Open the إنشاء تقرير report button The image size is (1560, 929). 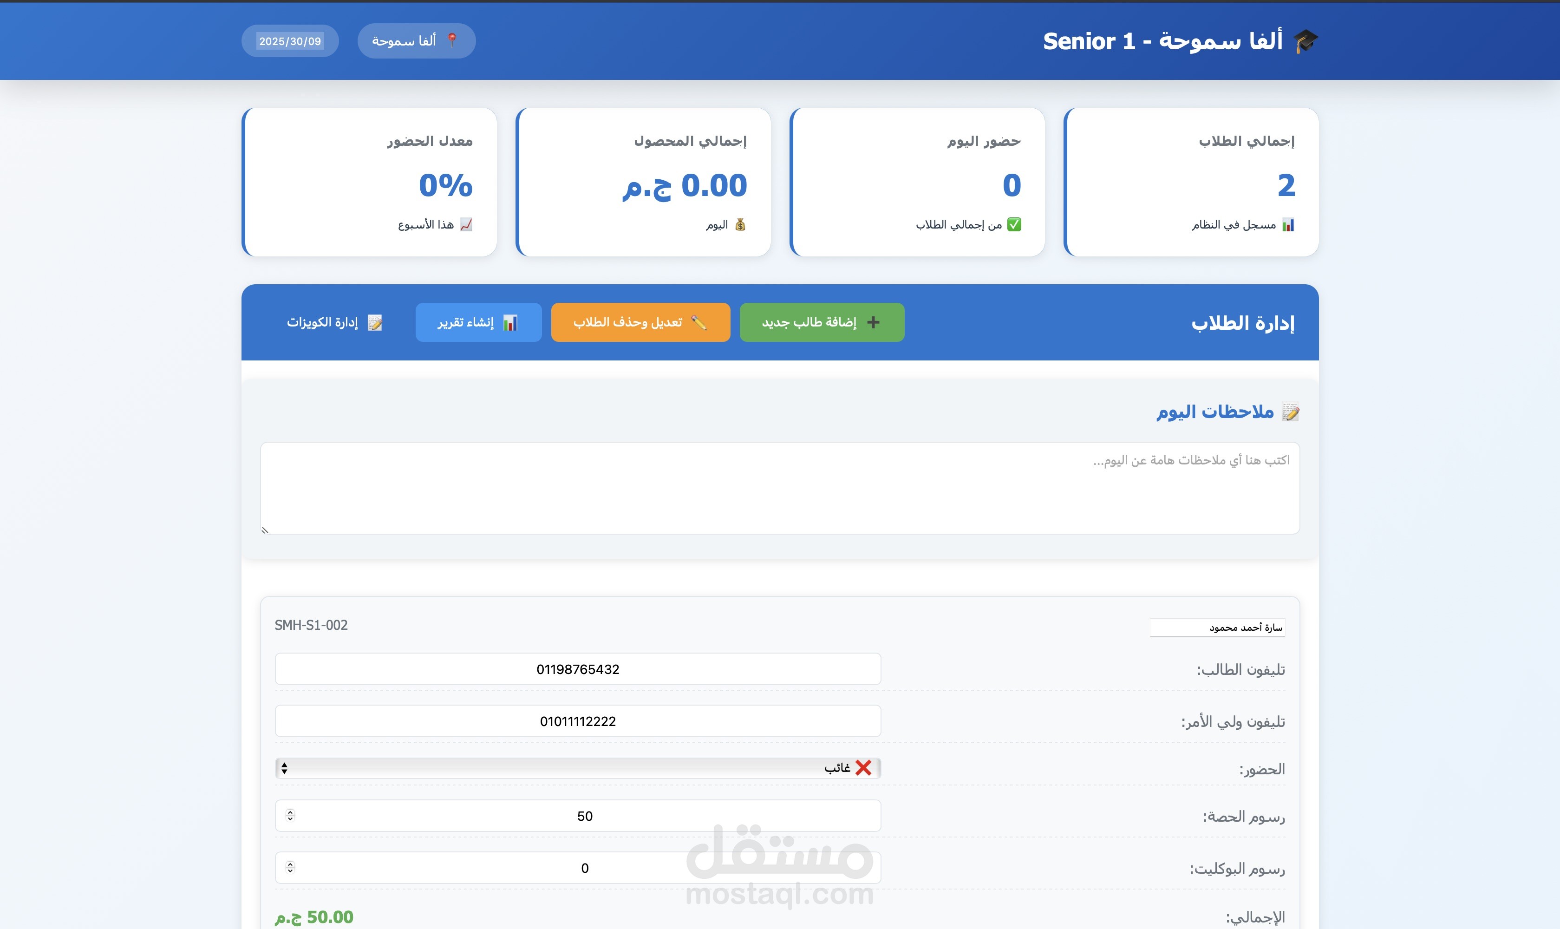point(478,322)
